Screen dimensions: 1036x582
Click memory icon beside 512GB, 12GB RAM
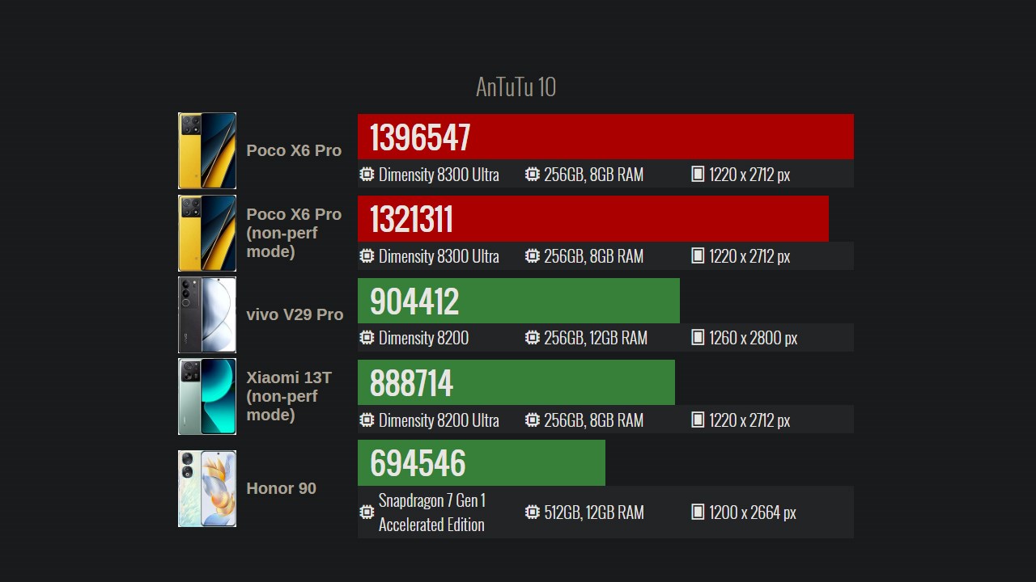532,512
